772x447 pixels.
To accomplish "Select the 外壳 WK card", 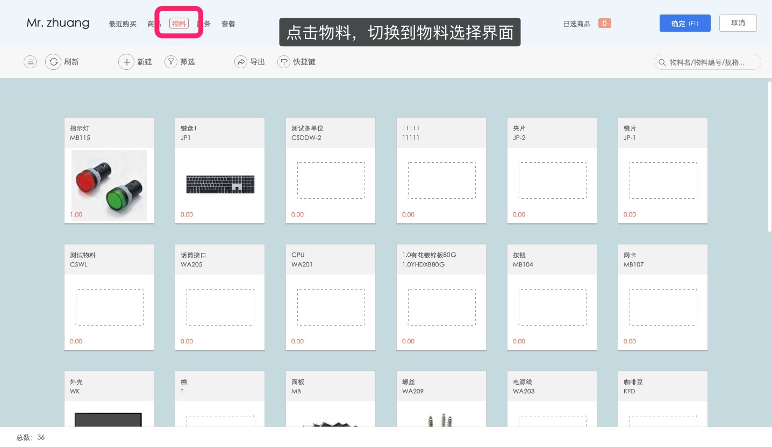I will pos(109,399).
